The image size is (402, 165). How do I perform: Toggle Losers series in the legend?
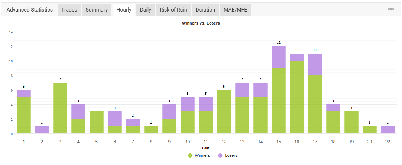click(231, 155)
